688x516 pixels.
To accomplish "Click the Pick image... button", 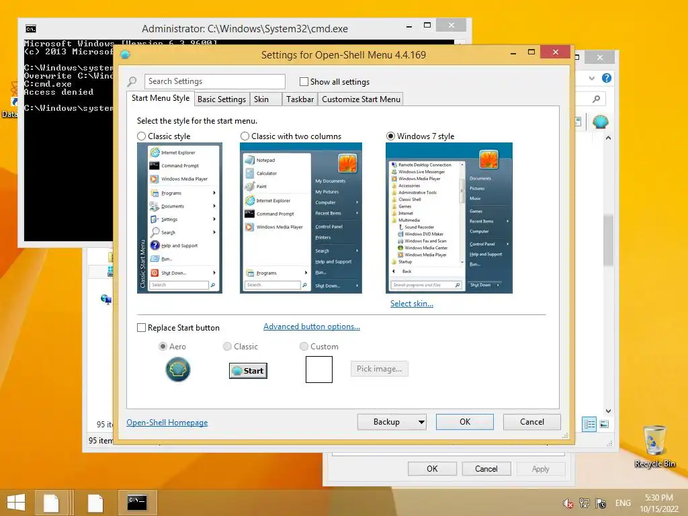I will click(379, 369).
